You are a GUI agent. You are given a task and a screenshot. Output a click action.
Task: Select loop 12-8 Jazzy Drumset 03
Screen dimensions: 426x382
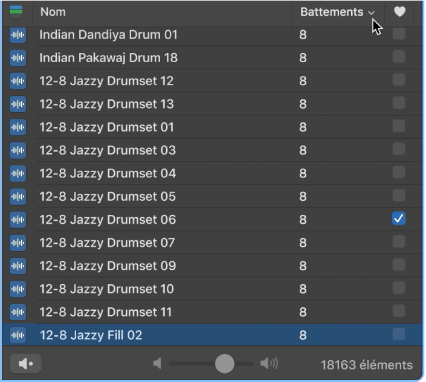coord(108,150)
